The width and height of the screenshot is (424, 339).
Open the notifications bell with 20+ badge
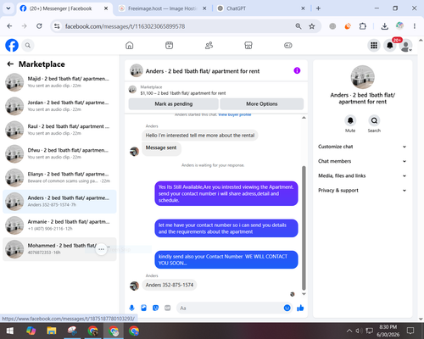tap(390, 45)
